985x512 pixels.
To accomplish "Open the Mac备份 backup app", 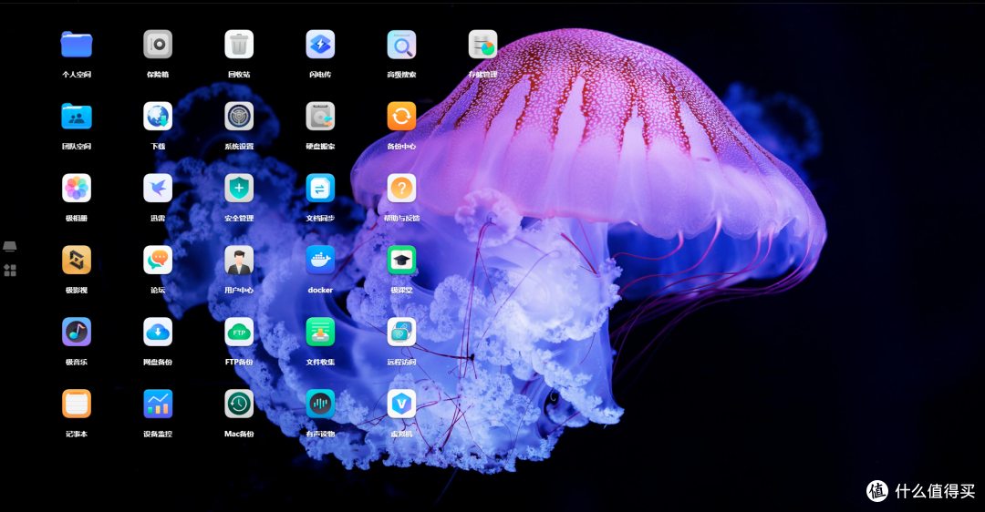I will pos(239,404).
